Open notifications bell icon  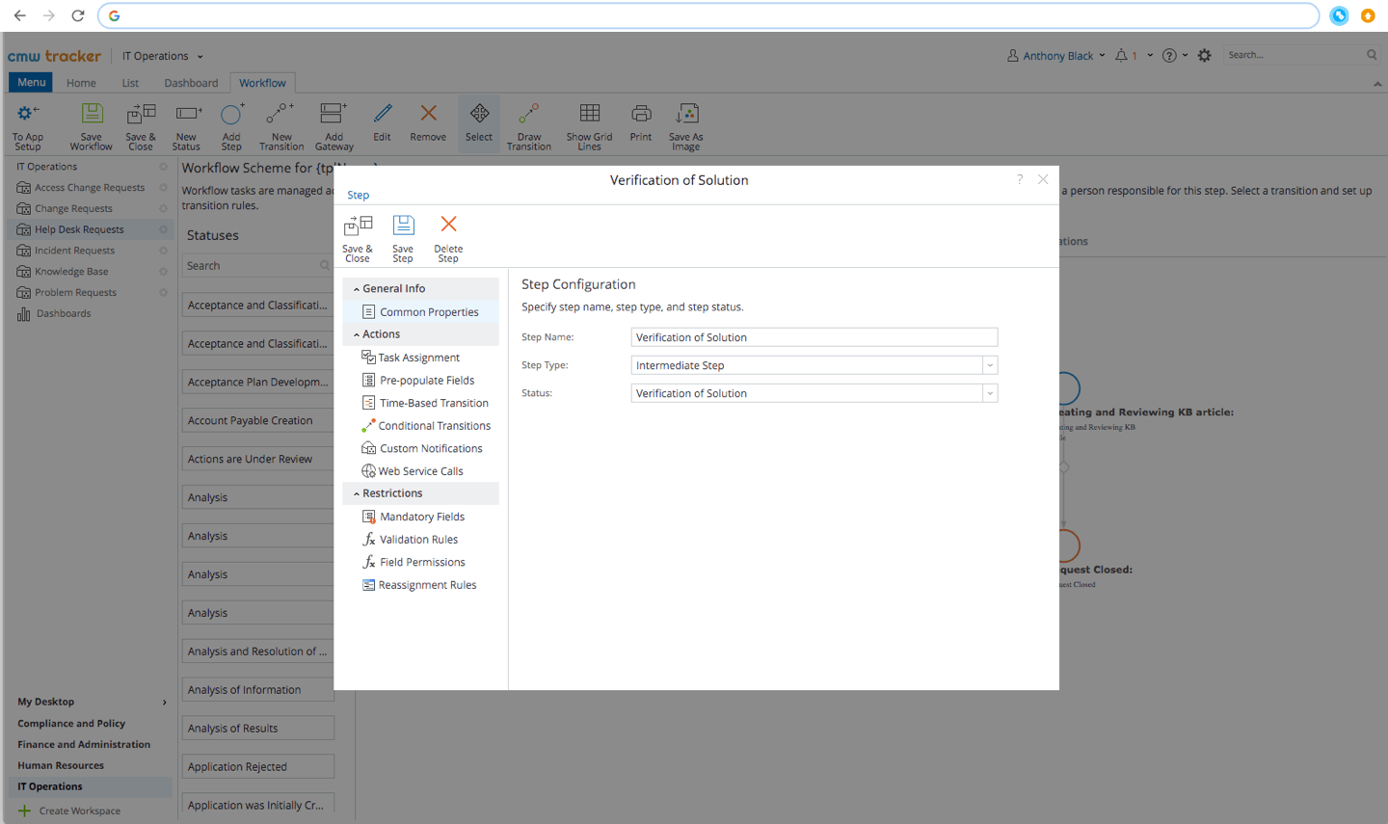tap(1121, 56)
